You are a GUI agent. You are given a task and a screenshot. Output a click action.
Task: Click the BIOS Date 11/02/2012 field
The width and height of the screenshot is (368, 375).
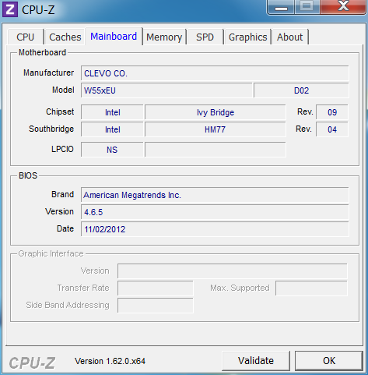coord(215,229)
